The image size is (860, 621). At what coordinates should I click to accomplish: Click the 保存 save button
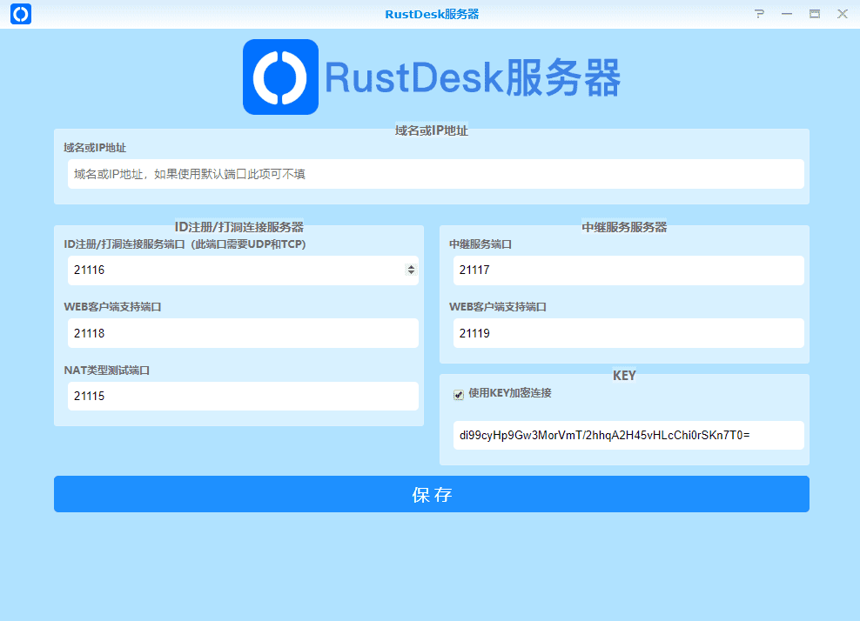[432, 494]
